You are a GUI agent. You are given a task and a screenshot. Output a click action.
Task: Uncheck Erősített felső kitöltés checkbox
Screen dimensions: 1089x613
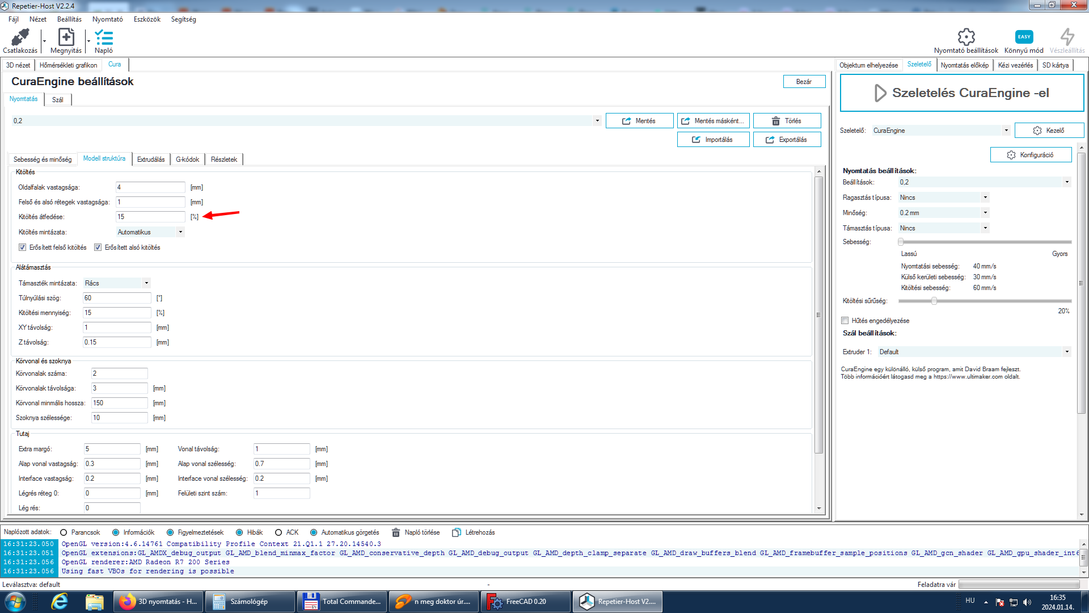pos(23,247)
